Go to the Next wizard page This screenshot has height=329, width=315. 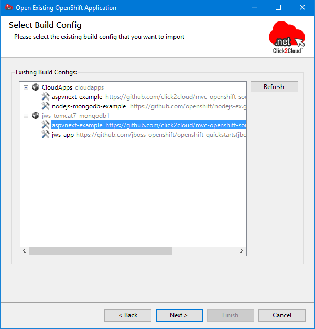179,315
